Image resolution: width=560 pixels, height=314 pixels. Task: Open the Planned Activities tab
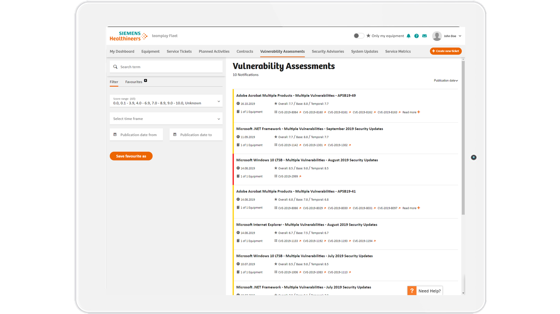pyautogui.click(x=214, y=51)
